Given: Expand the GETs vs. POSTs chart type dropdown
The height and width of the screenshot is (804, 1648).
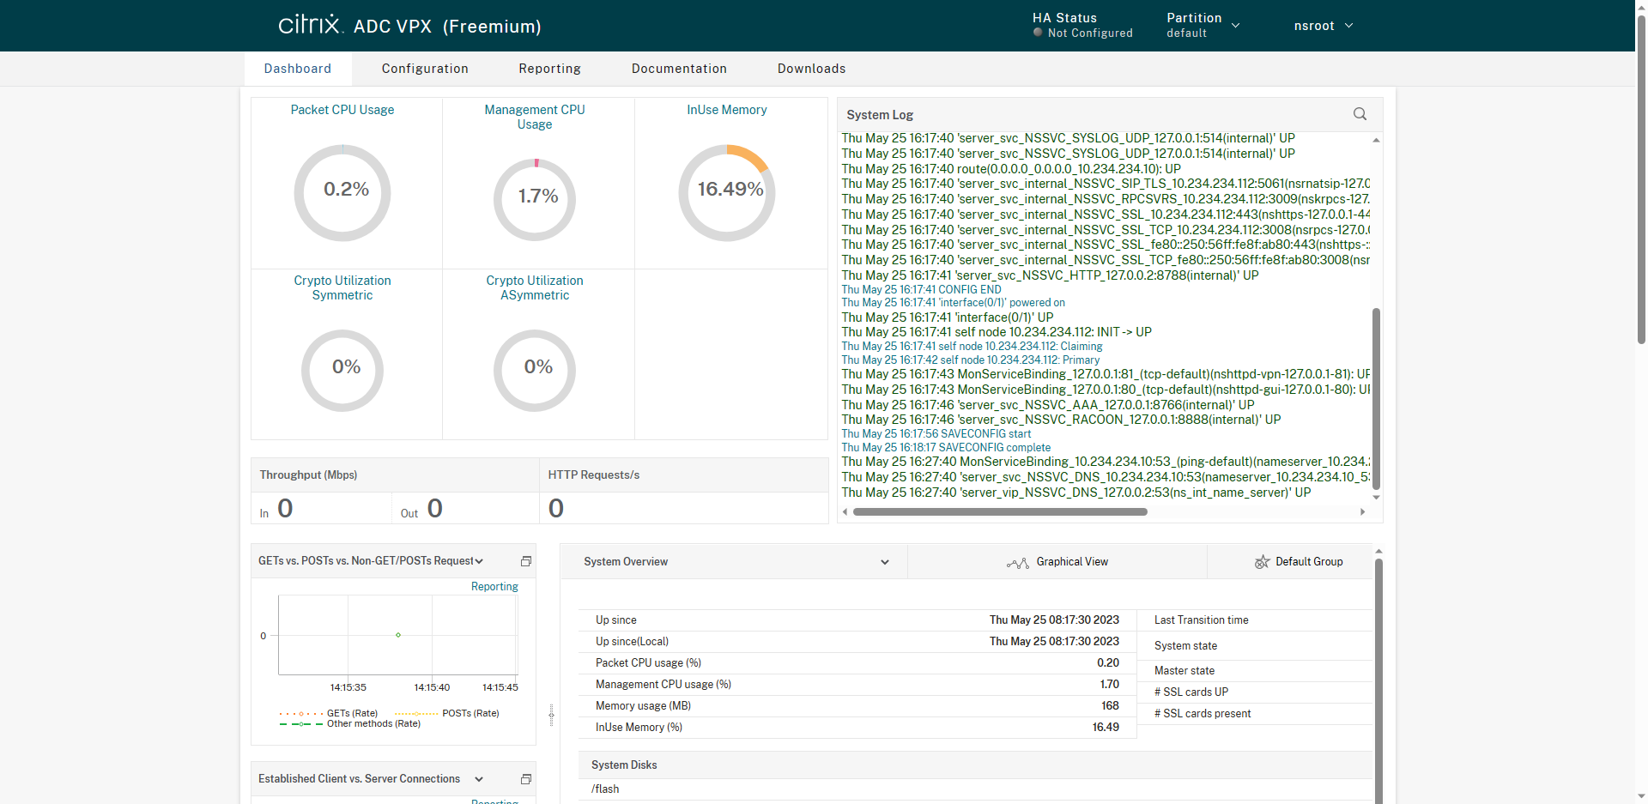Looking at the screenshot, I should (x=479, y=561).
